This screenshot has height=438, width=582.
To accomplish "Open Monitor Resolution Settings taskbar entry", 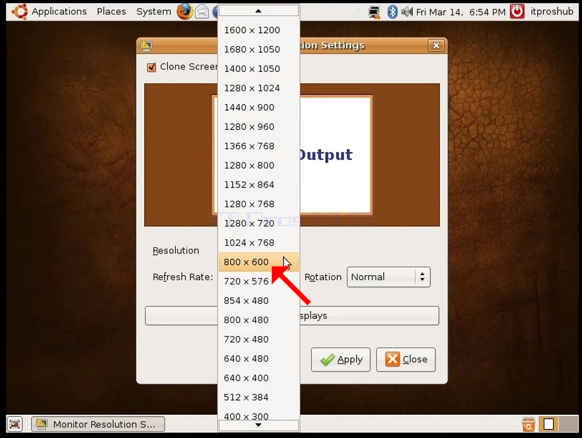I will click(98, 424).
